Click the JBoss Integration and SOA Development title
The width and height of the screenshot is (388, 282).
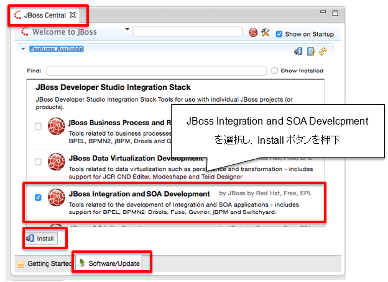click(139, 194)
